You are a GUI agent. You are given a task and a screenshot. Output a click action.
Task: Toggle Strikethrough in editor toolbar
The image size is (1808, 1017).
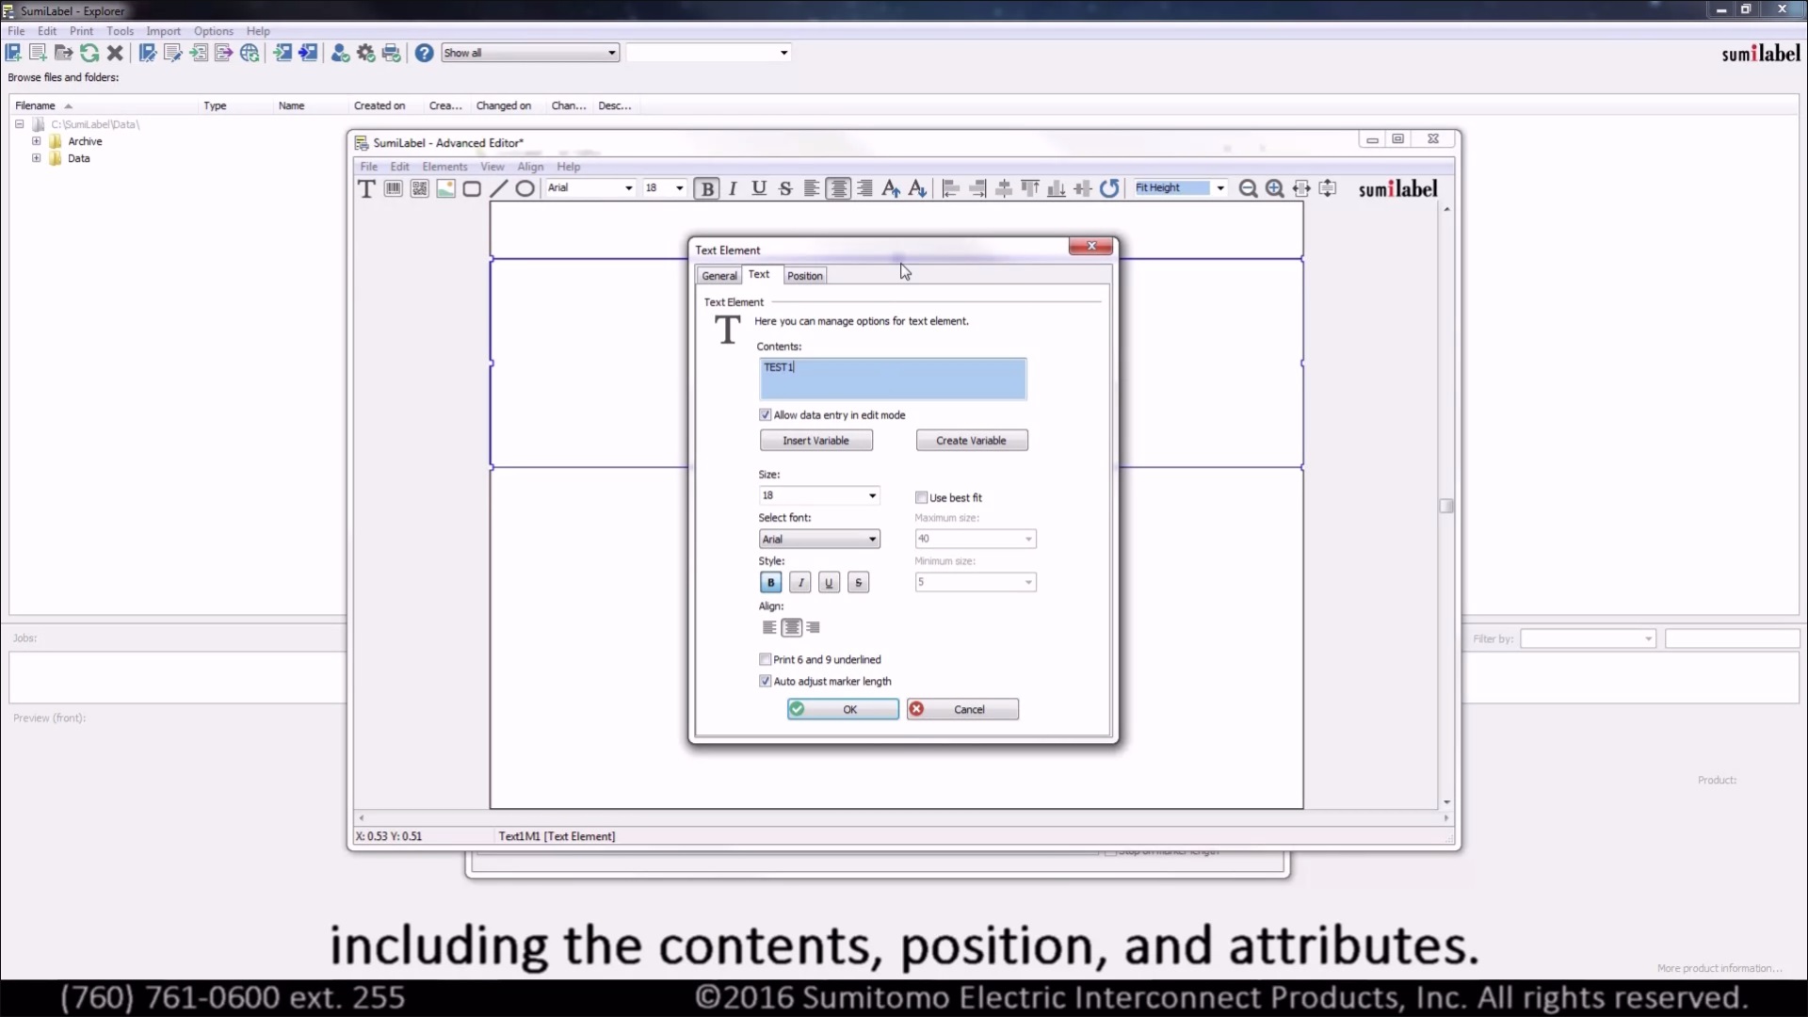[785, 188]
